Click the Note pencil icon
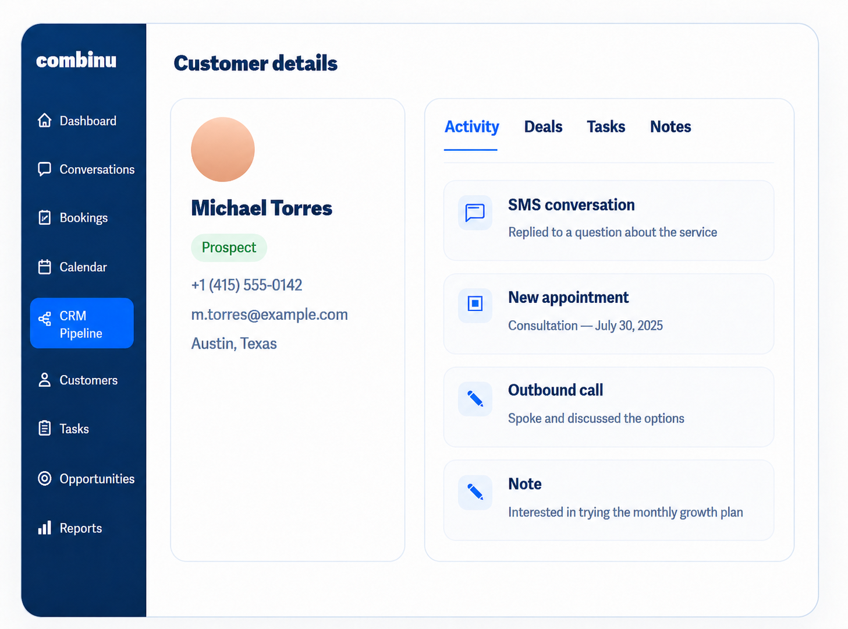Screen dimensions: 848x629 pyautogui.click(x=475, y=492)
